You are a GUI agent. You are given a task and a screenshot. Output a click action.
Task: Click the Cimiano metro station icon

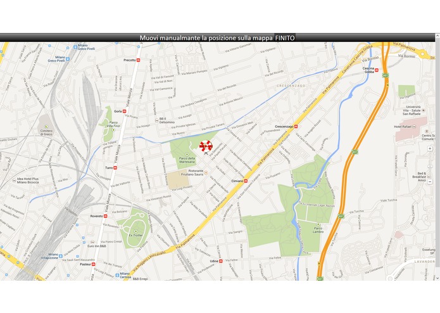tap(246, 181)
